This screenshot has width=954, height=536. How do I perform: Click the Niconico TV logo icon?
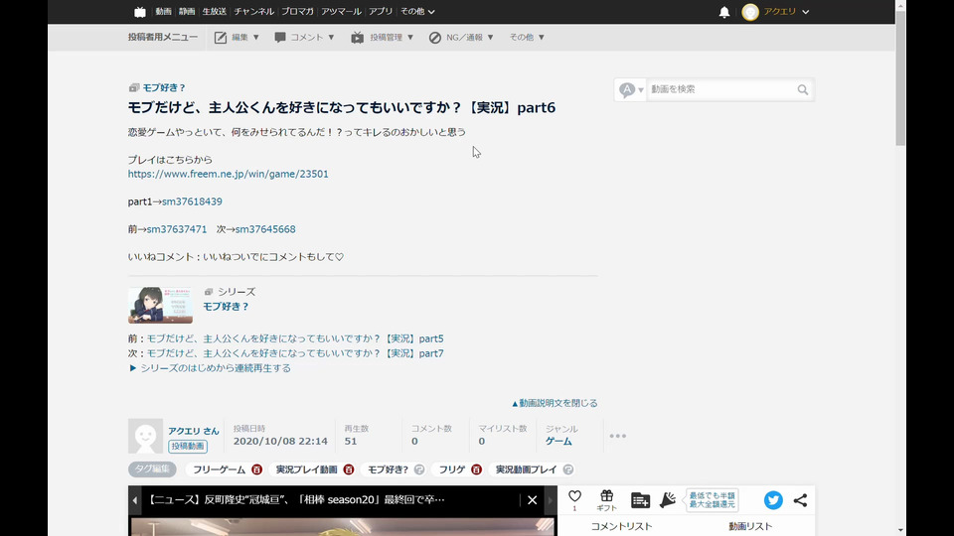(140, 12)
